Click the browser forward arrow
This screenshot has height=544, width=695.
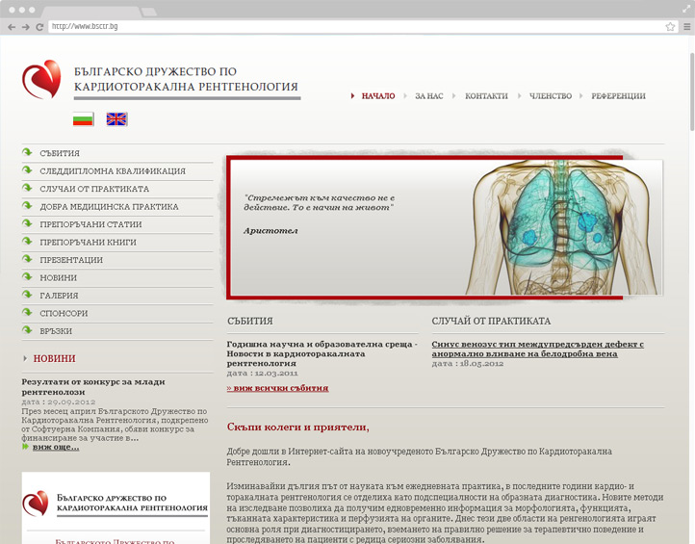click(x=26, y=27)
